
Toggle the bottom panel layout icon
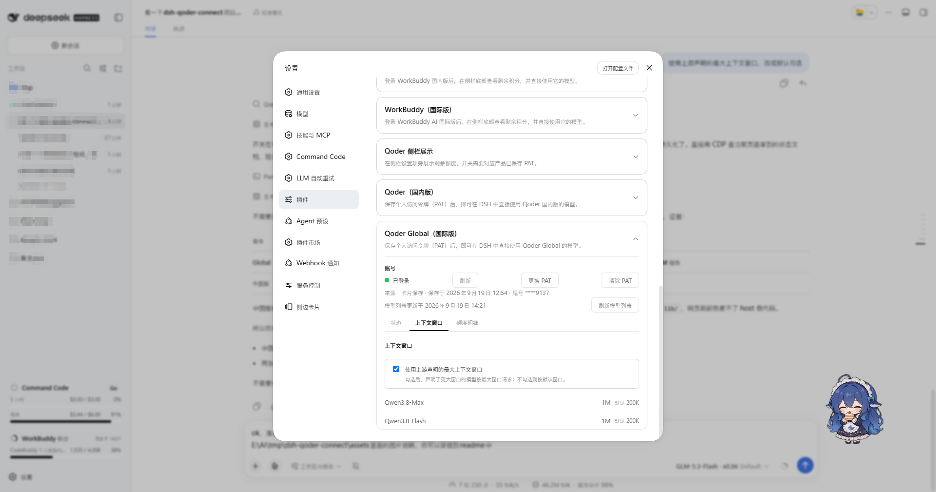click(906, 13)
